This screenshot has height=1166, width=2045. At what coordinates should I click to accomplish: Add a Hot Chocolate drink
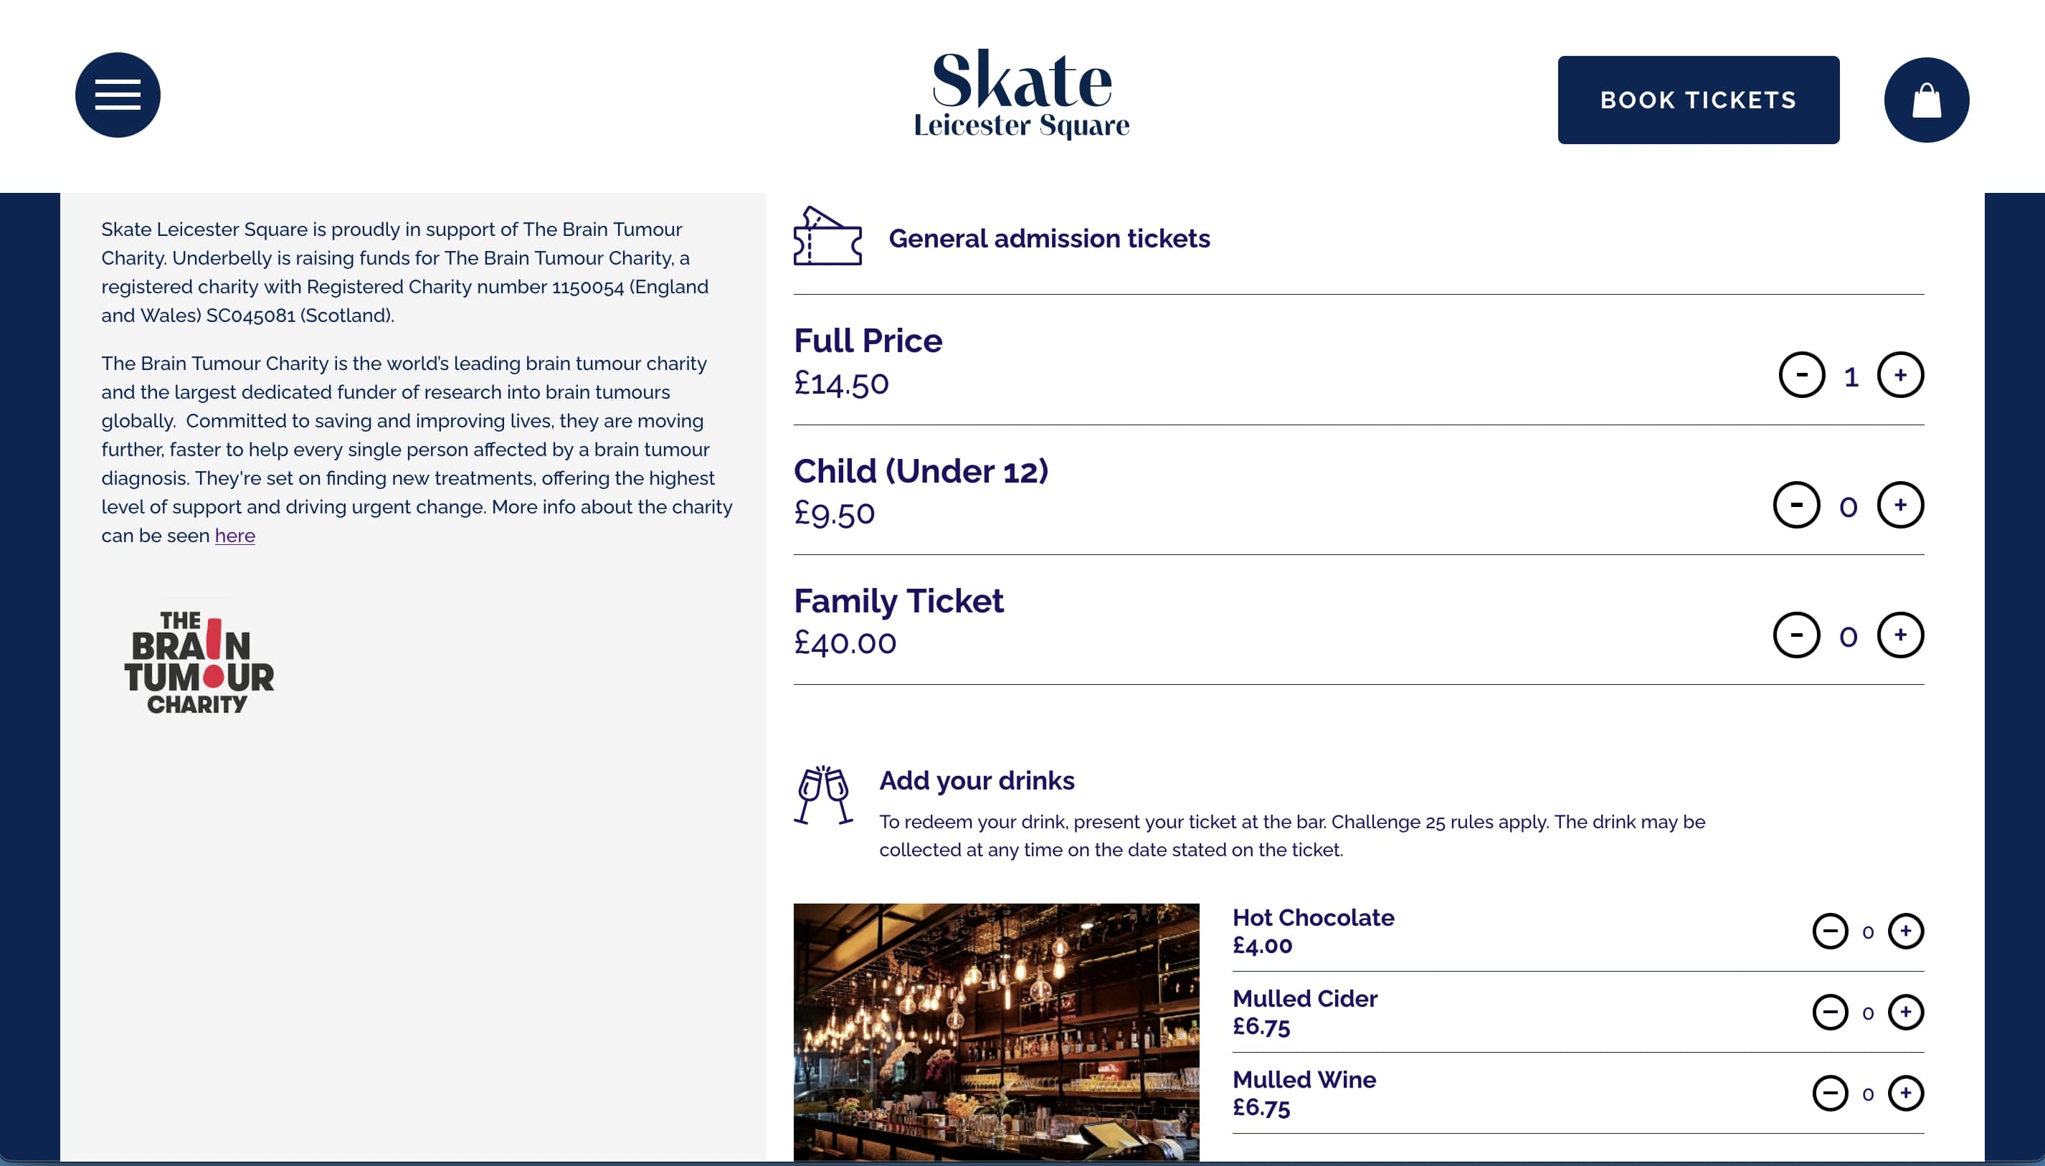click(x=1905, y=931)
